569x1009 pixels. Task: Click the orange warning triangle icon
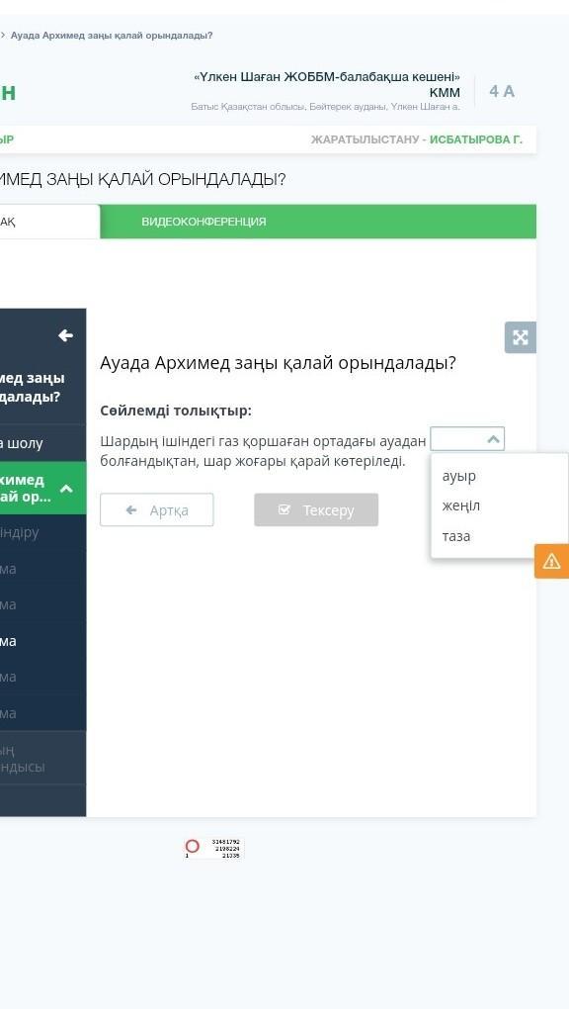pos(551,561)
